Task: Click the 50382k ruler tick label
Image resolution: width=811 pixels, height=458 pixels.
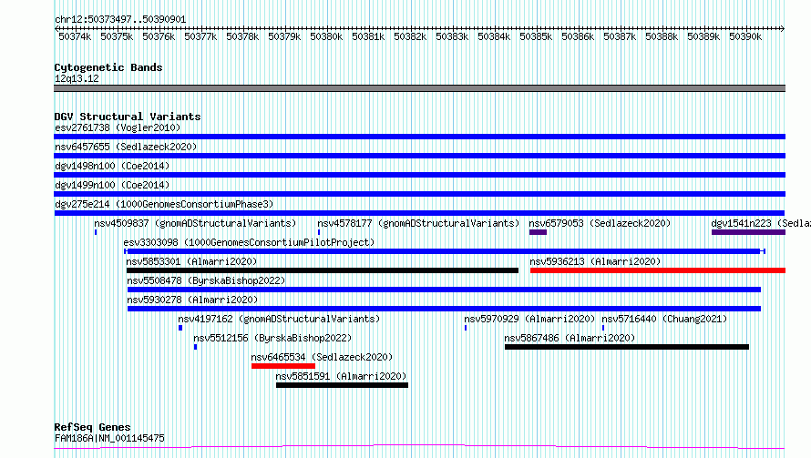Action: click(x=410, y=37)
